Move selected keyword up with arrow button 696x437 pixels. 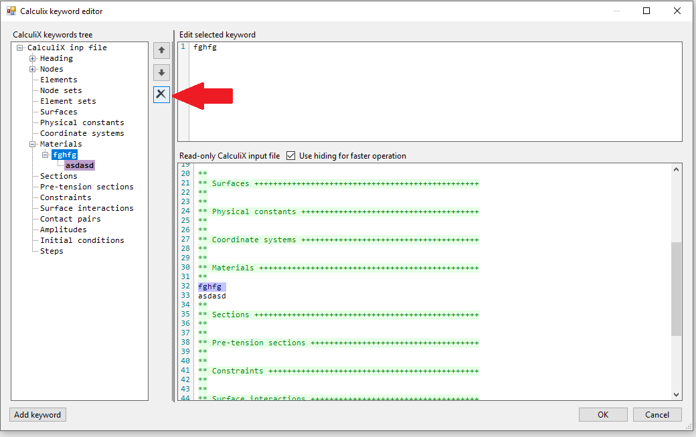(x=161, y=50)
